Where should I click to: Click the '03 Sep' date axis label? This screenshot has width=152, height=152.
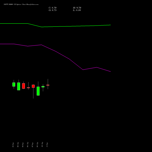pos(23,145)
